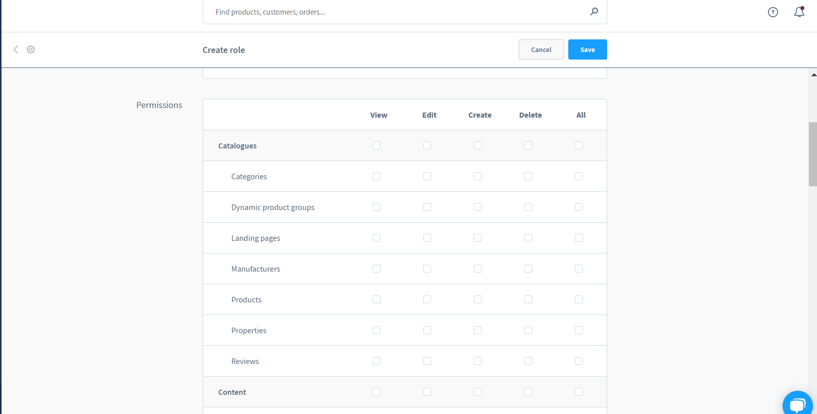Check Delete for the Content group
817x414 pixels.
(x=528, y=392)
